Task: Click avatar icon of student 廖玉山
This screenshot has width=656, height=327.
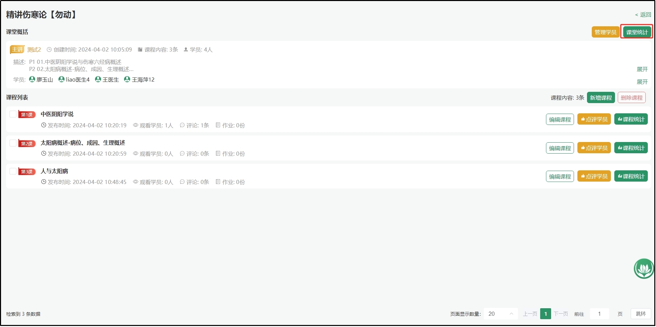Action: click(32, 79)
